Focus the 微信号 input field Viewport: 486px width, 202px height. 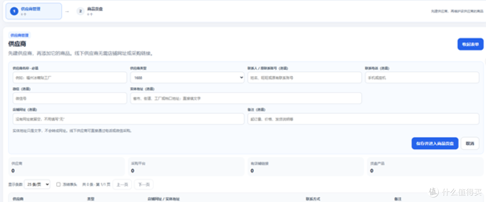pos(70,99)
